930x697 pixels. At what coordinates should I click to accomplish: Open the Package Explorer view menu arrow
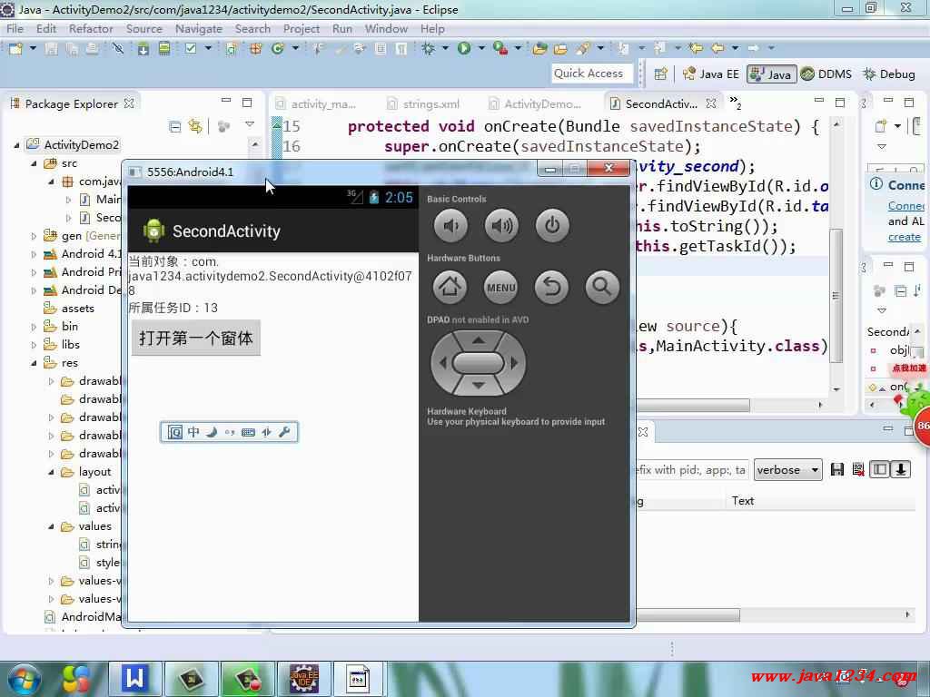tap(250, 125)
